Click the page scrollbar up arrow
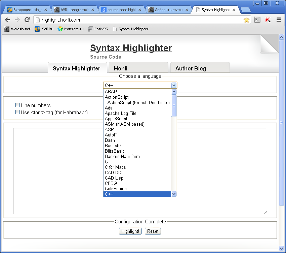The image size is (286, 253). tap(281, 37)
